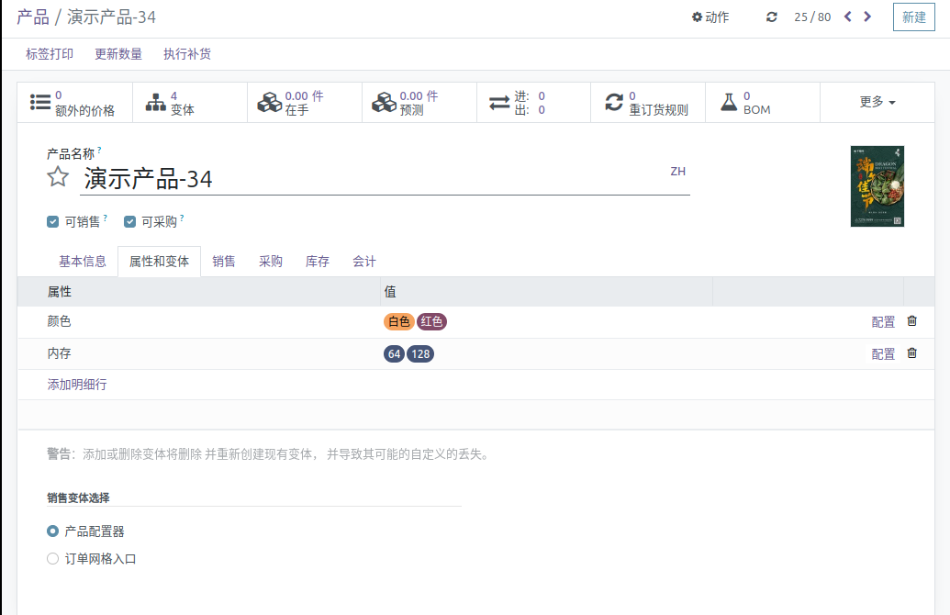Click the refresh icon near record counter
Image resolution: width=950 pixels, height=615 pixels.
point(771,17)
